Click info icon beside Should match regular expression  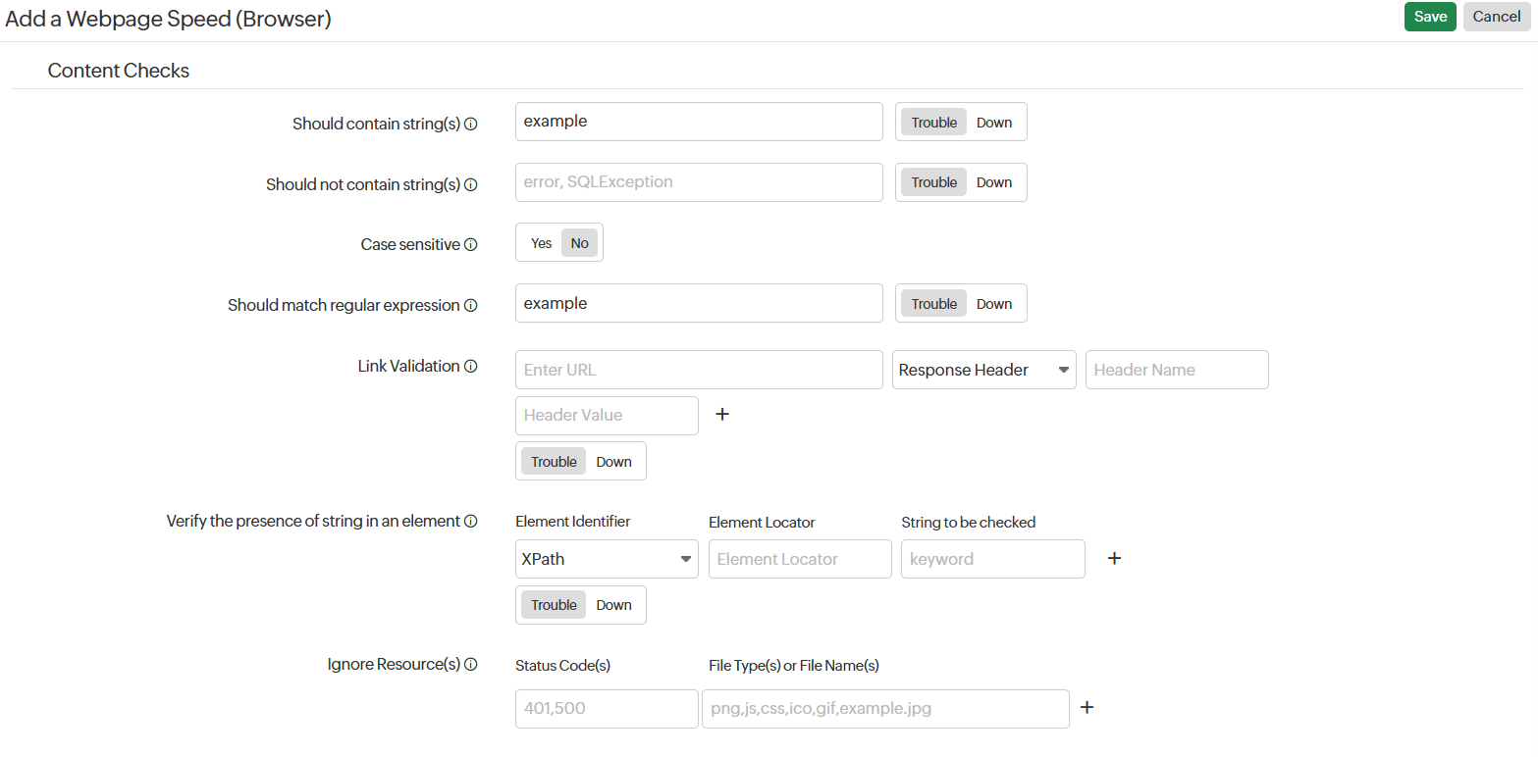tap(470, 306)
